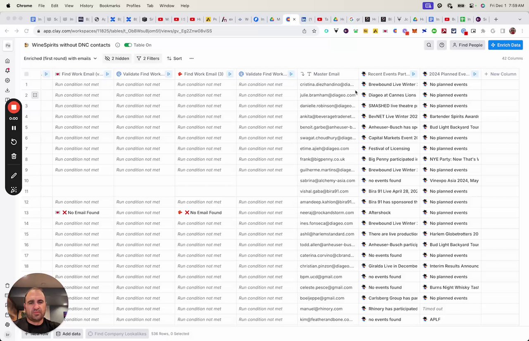Select the frank@bigpenny.co.uk cell
The height and width of the screenshot is (341, 529).
[x=328, y=159]
